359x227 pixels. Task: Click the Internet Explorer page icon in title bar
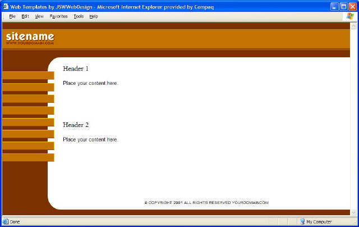[6, 6]
